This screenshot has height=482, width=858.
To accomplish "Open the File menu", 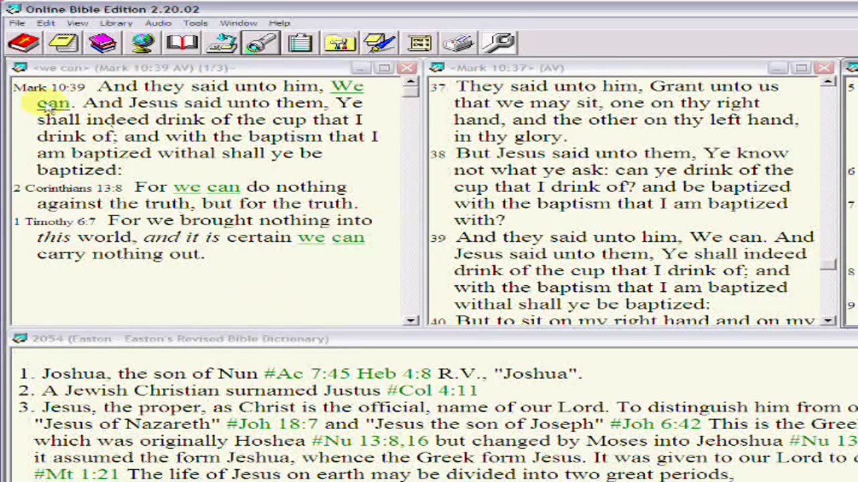I will click(17, 23).
